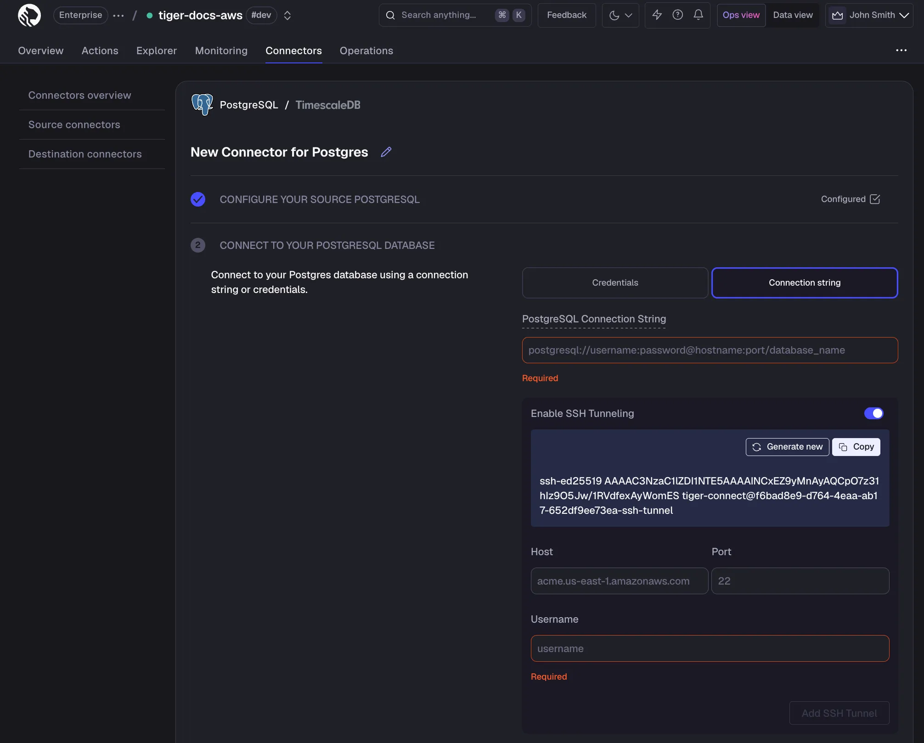Image resolution: width=924 pixels, height=743 pixels.
Task: Open the breadcrumb ellipsis menu
Action: pyautogui.click(x=118, y=16)
